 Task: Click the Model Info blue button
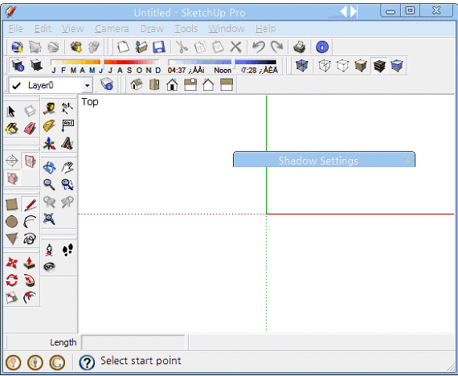point(322,47)
